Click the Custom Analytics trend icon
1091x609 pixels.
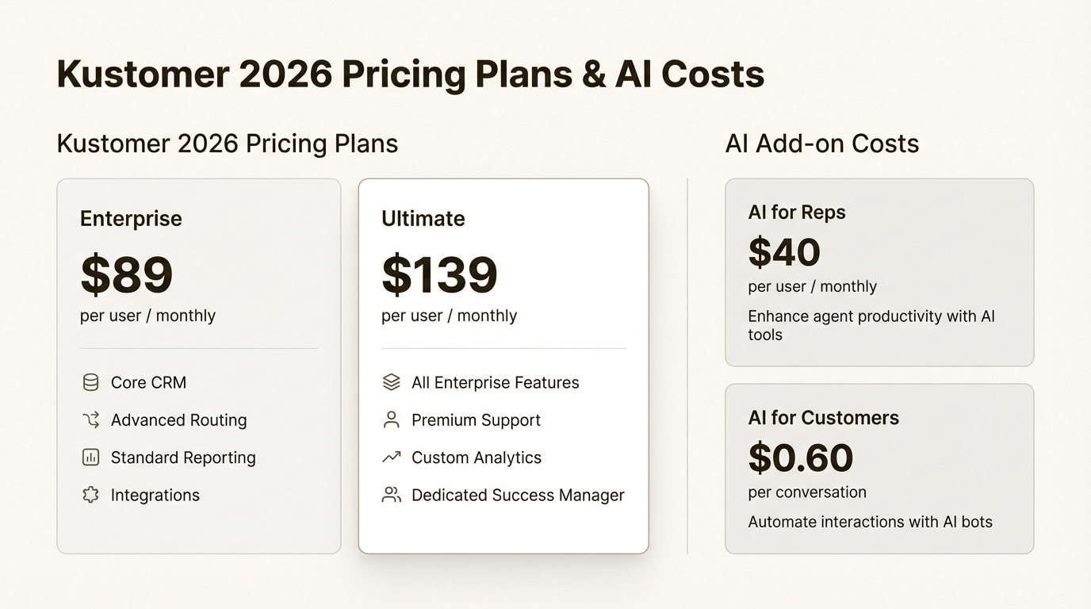[x=392, y=458]
